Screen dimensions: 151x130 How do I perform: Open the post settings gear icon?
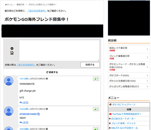[x=12, y=48]
